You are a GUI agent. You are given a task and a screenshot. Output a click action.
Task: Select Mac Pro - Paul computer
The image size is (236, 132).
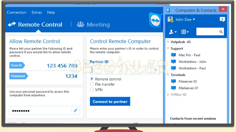pos(189,55)
